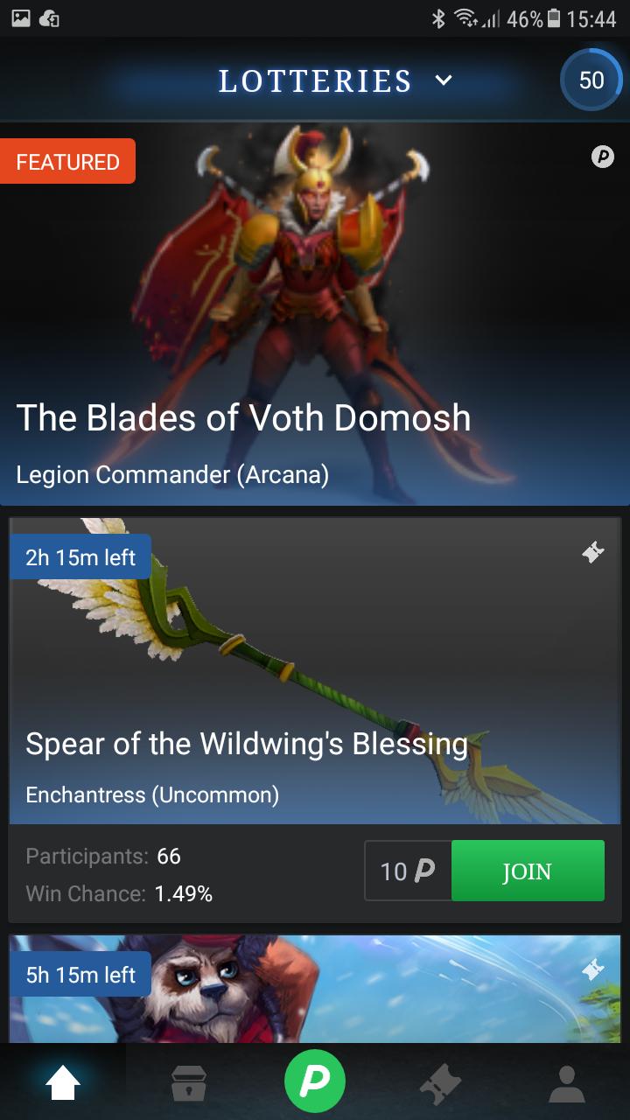Tap the 10 P entry cost field
This screenshot has height=1120, width=630.
pyautogui.click(x=408, y=871)
